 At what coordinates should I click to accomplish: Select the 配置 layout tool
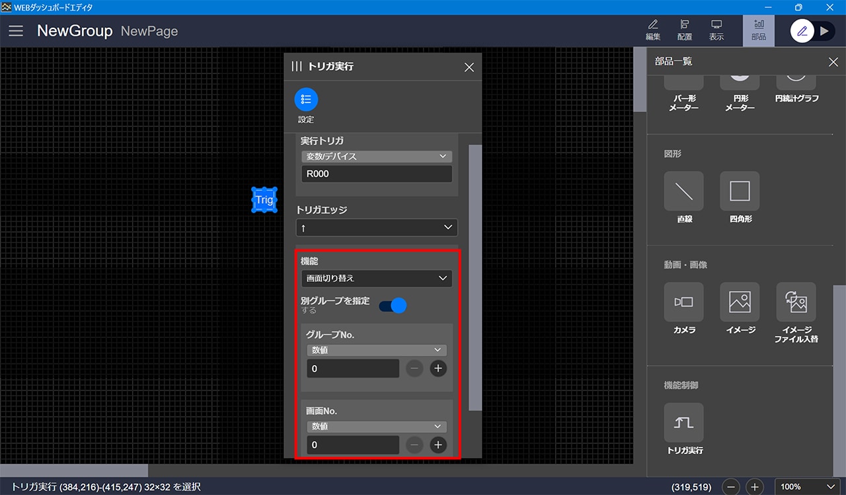(685, 30)
